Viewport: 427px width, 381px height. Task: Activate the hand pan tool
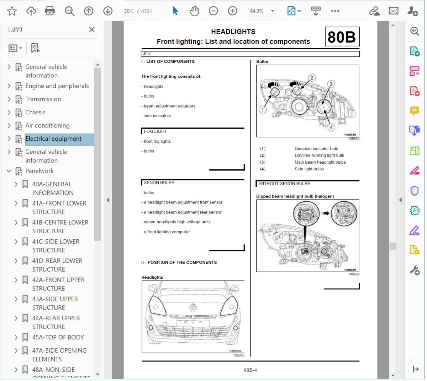tap(194, 11)
